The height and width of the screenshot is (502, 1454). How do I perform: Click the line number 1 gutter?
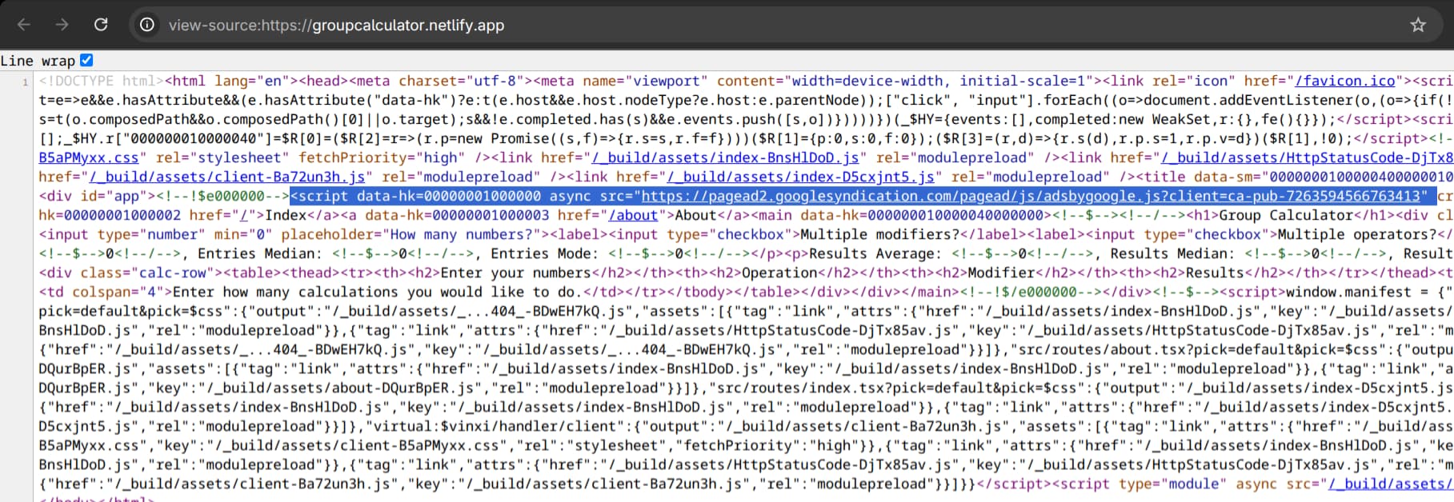tap(25, 82)
